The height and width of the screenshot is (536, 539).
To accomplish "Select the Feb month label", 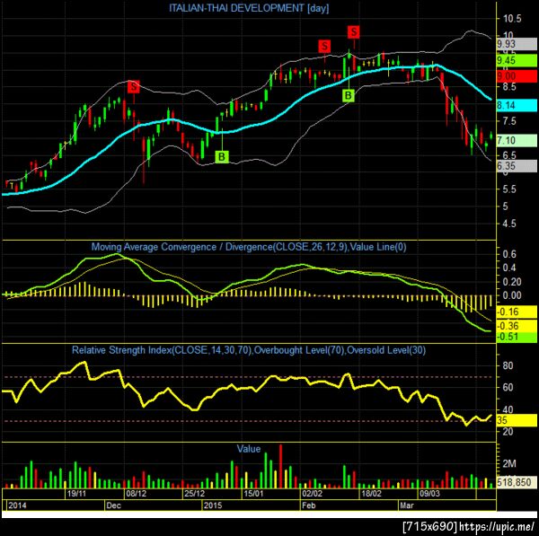I will coord(308,505).
